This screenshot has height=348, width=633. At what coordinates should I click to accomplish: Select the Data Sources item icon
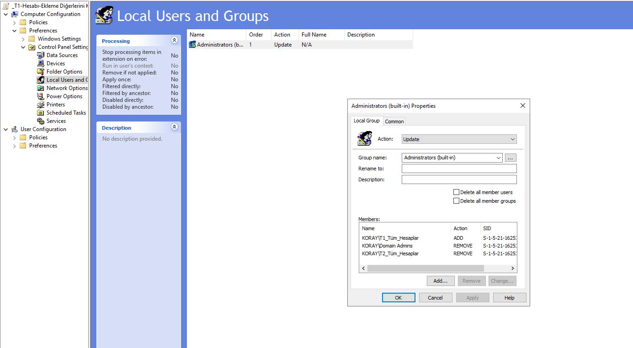(40, 55)
